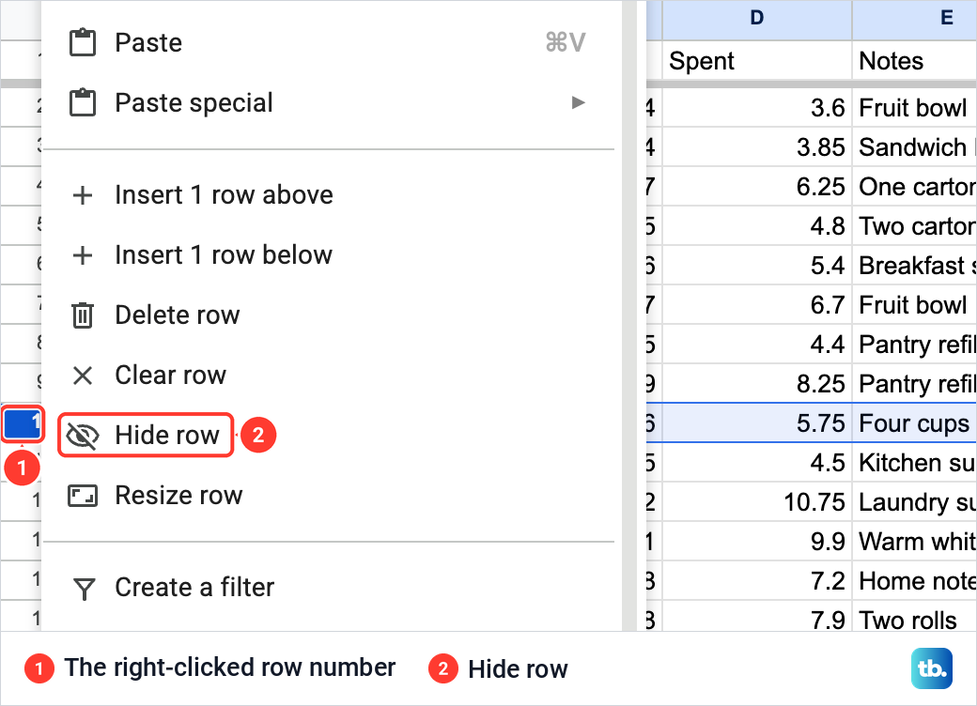
Task: Click the Breakfast note cell
Action: (x=914, y=265)
